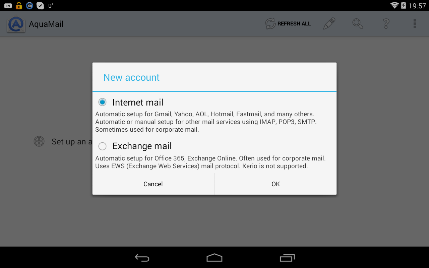Open help via the question mark icon
This screenshot has height=268, width=429.
(x=386, y=24)
